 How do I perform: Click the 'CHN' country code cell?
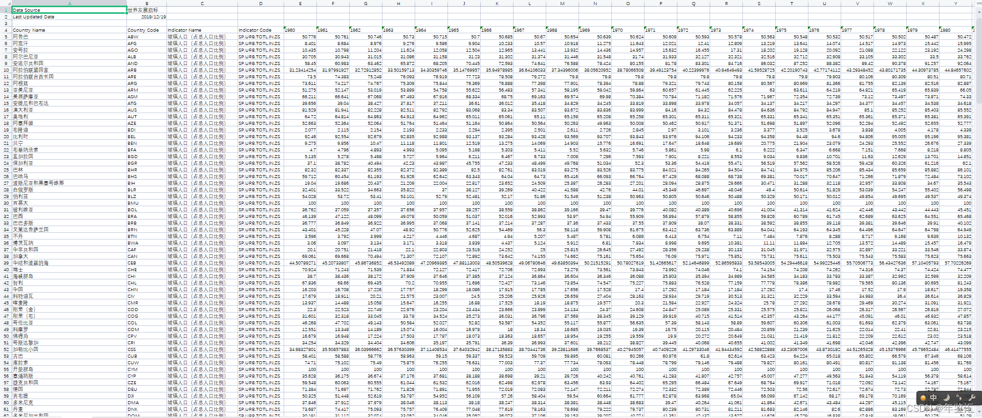pos(146,289)
